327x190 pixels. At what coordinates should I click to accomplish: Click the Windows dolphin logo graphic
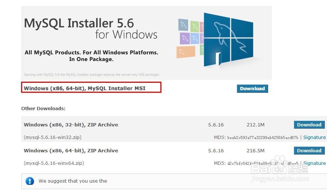(228, 40)
